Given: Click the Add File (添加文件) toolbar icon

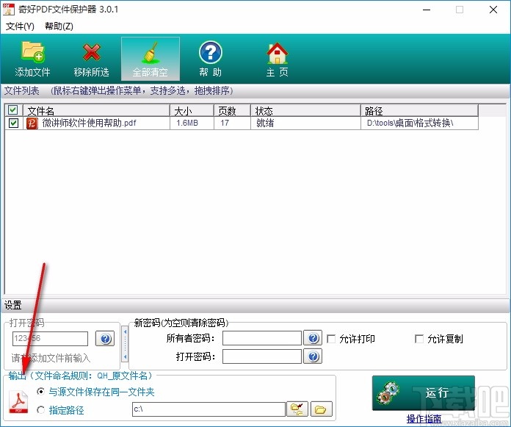Looking at the screenshot, I should click(x=32, y=52).
